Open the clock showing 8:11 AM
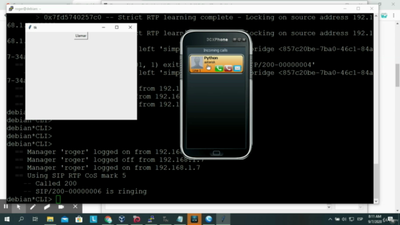Viewport: 400px width, 225px height. pos(375,219)
